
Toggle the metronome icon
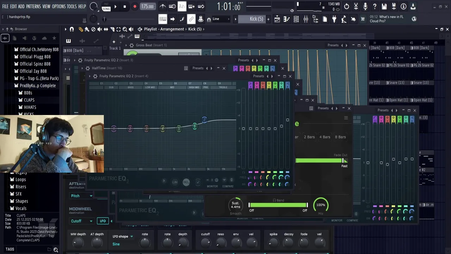pos(163,6)
